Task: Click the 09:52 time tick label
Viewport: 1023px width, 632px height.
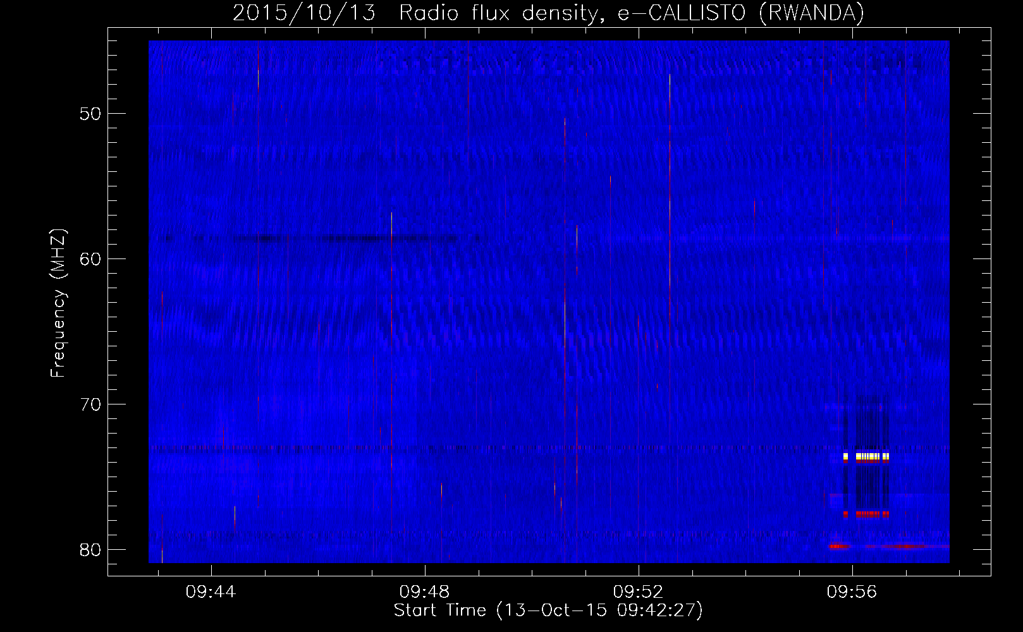Action: click(638, 592)
